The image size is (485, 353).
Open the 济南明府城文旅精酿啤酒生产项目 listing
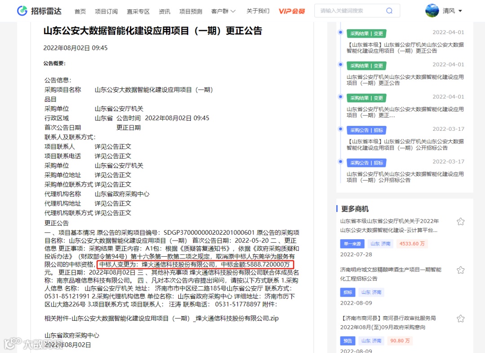coord(391,274)
